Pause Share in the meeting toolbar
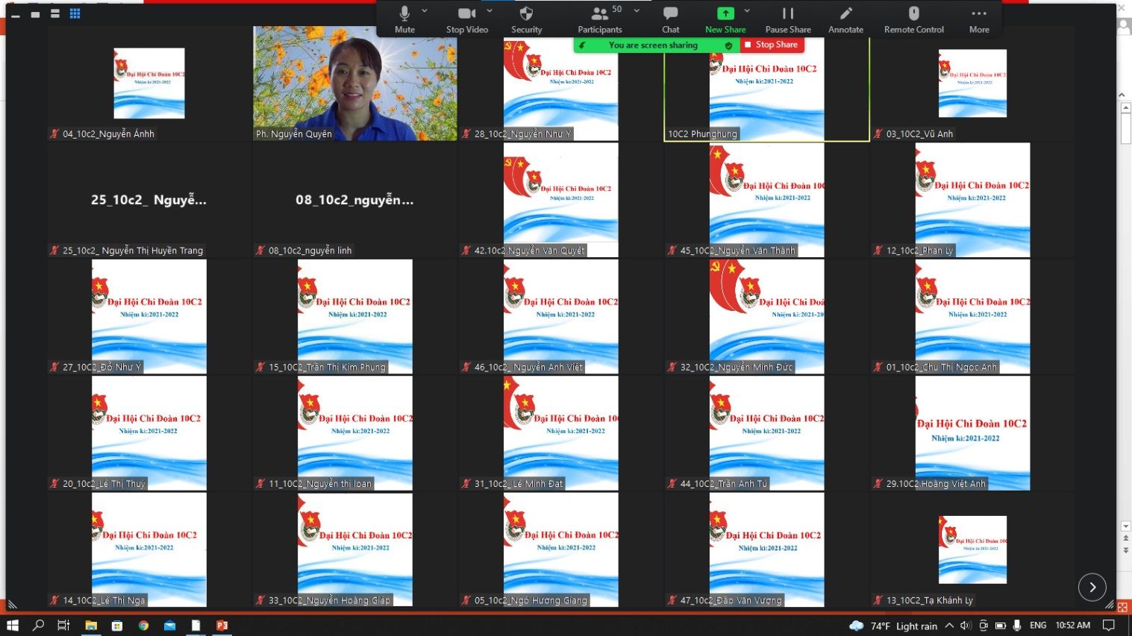The width and height of the screenshot is (1132, 636). pyautogui.click(x=787, y=19)
